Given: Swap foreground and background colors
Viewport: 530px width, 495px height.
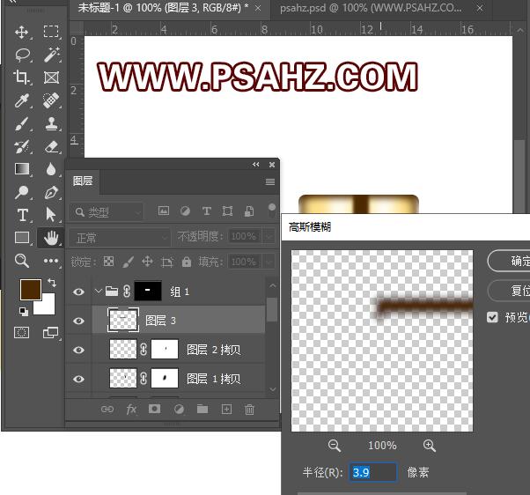Looking at the screenshot, I should [x=51, y=282].
